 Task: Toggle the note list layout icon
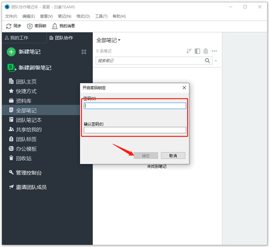click(x=197, y=51)
